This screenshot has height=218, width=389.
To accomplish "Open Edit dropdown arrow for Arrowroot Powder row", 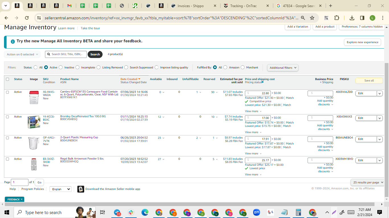I will 380,160.
